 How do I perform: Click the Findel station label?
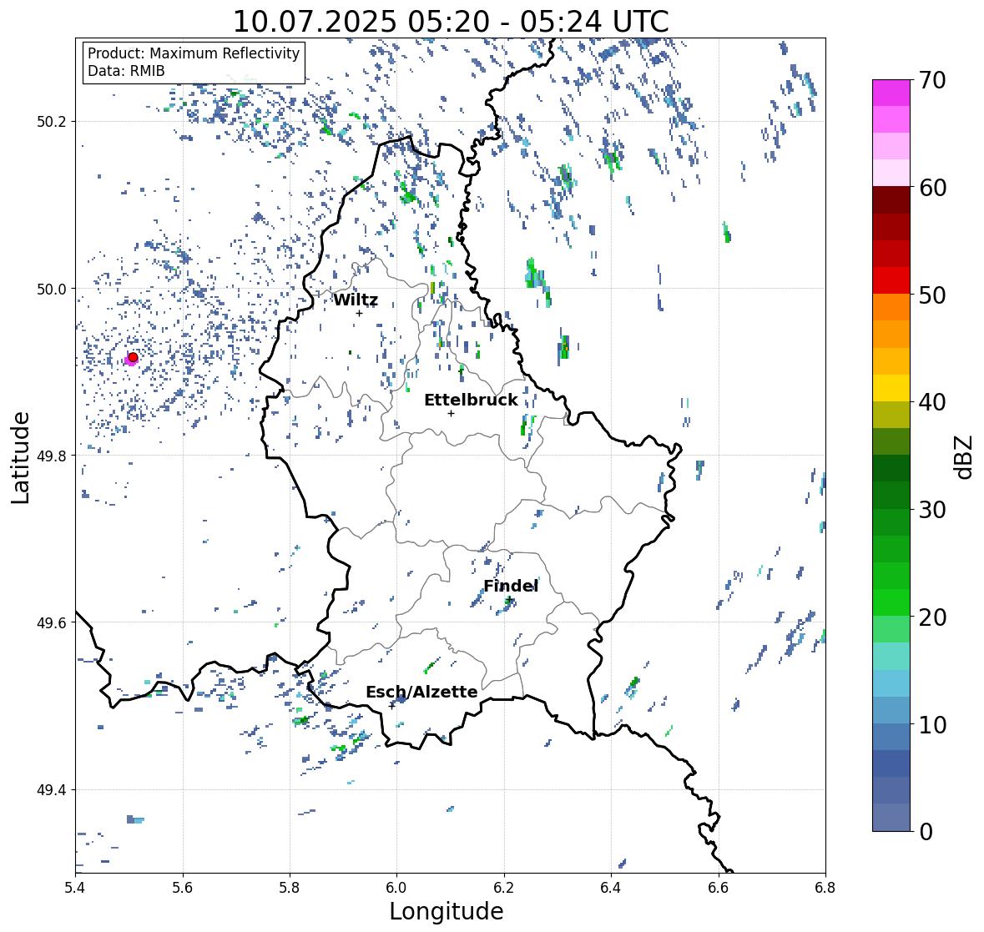[511, 586]
